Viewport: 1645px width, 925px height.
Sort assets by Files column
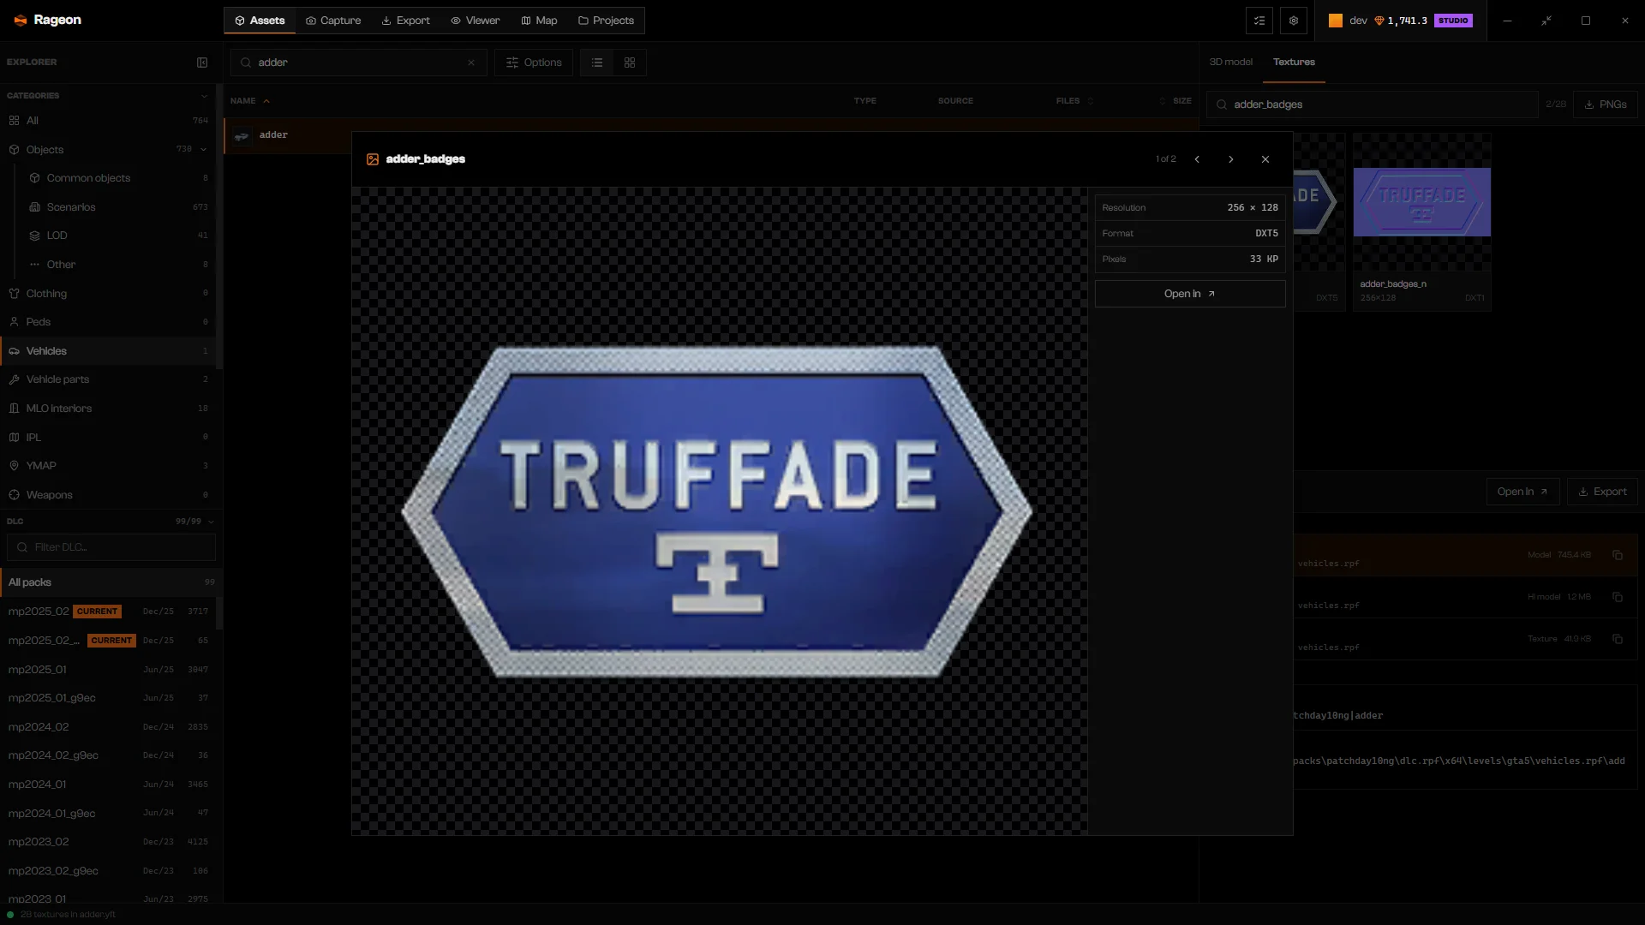click(1074, 101)
